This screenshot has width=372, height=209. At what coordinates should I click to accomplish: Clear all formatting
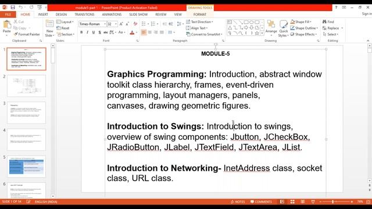click(x=135, y=24)
